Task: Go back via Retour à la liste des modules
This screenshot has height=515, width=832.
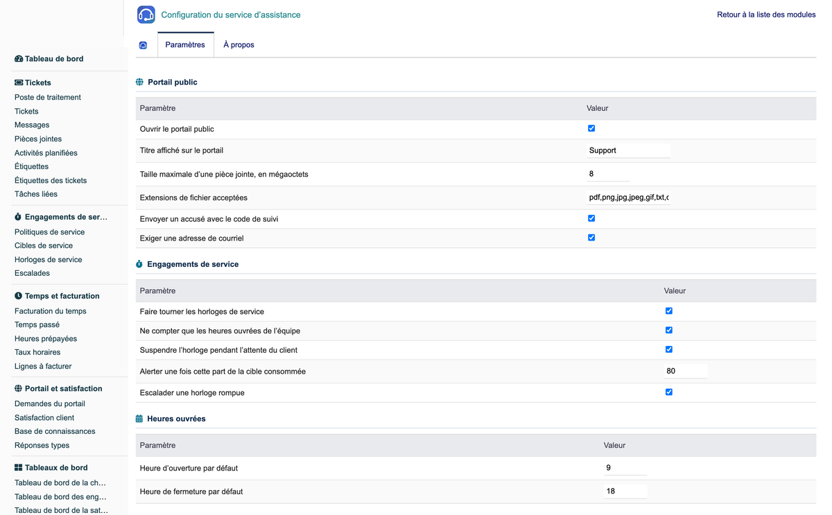Action: pos(766,15)
